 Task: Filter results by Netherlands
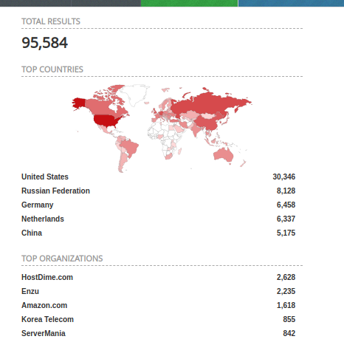(x=43, y=219)
